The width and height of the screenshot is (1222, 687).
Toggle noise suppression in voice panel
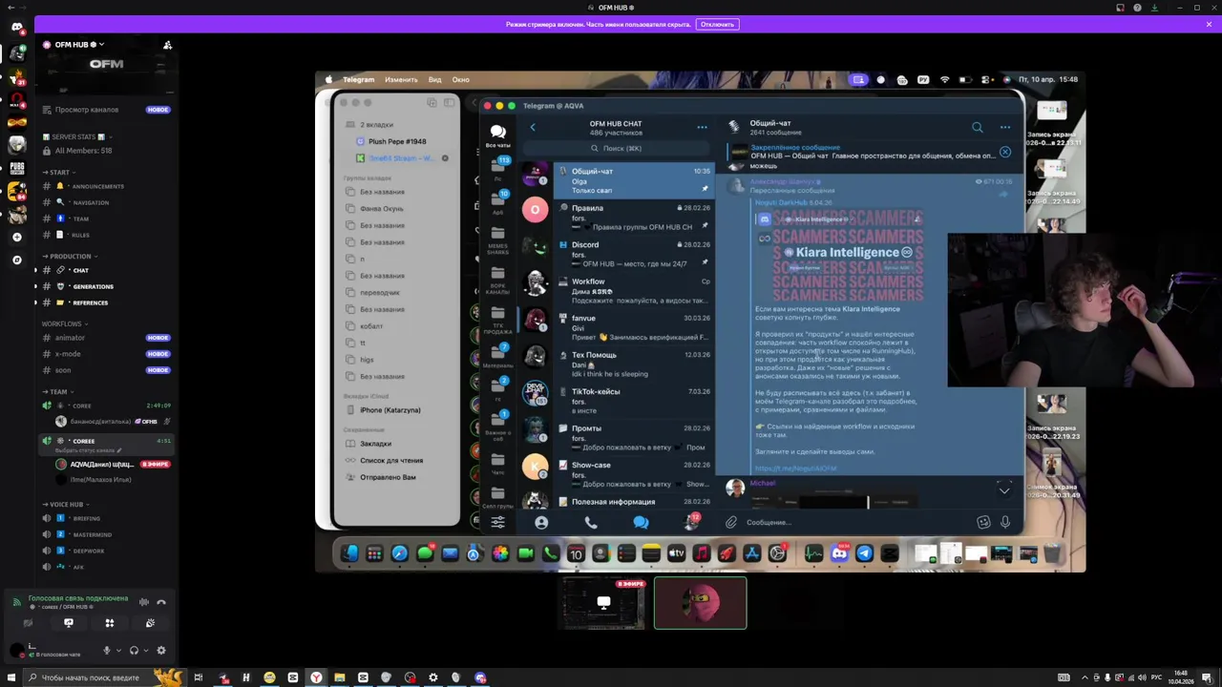click(144, 602)
